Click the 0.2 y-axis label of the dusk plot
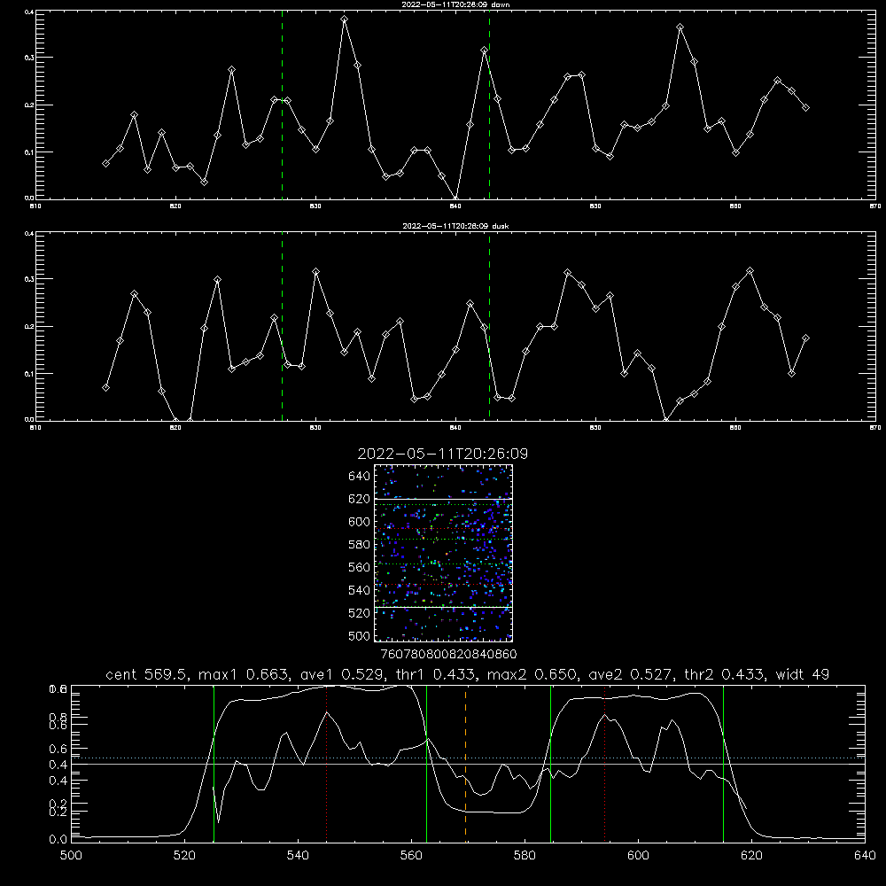Image resolution: width=886 pixels, height=886 pixels. (29, 327)
